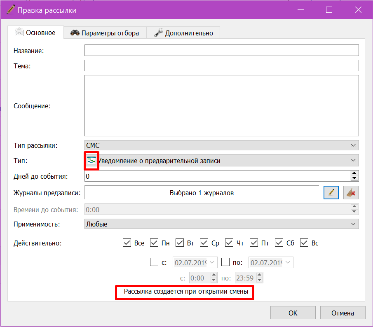Click into the Название input field

(221, 50)
